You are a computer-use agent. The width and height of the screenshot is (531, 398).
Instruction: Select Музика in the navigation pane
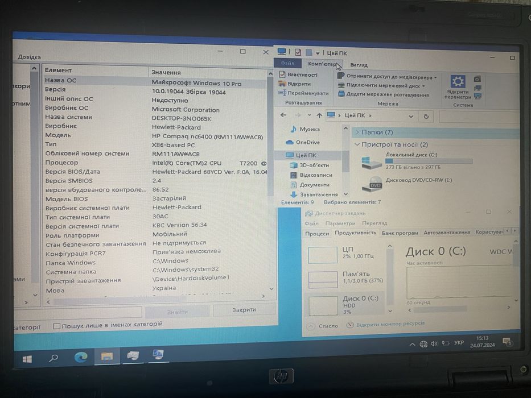pyautogui.click(x=305, y=129)
